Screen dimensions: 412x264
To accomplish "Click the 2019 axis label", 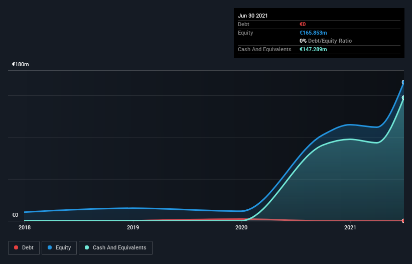I will coord(133,227).
